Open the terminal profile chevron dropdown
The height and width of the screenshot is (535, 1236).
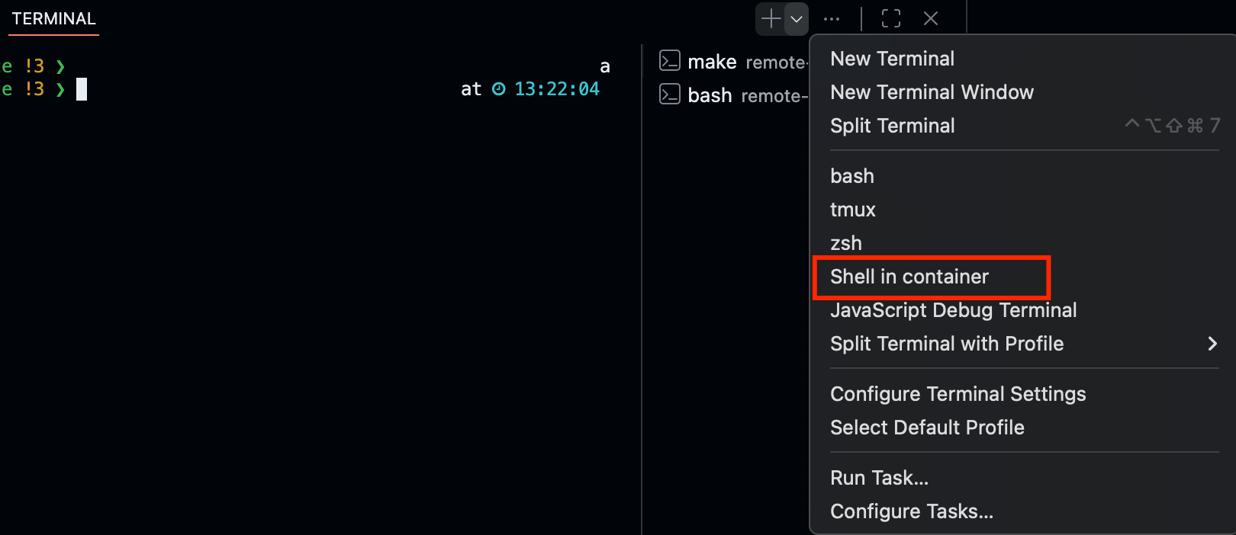[x=796, y=18]
